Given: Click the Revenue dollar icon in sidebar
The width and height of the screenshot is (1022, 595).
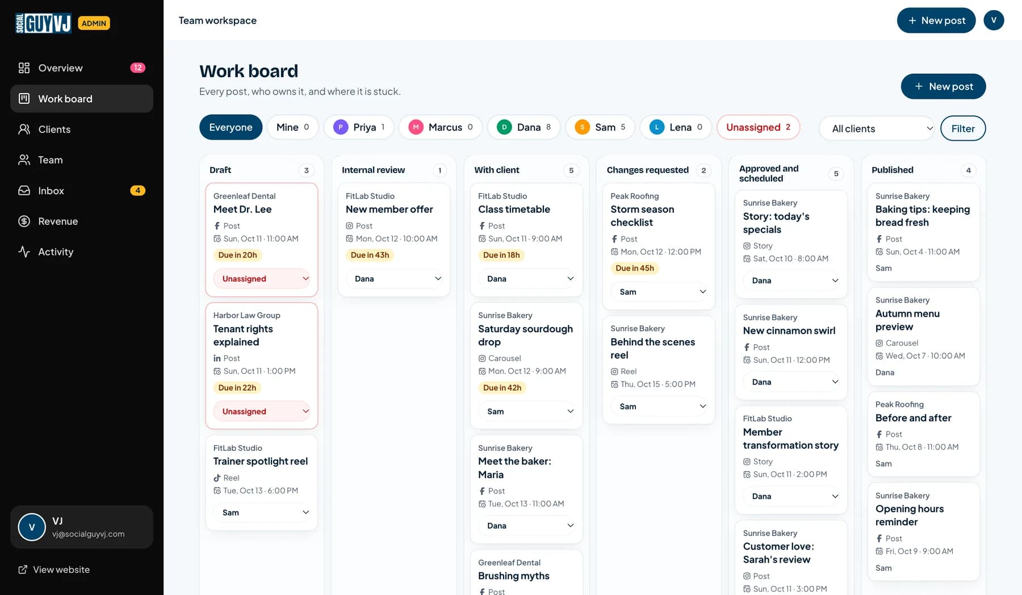Looking at the screenshot, I should [x=24, y=221].
